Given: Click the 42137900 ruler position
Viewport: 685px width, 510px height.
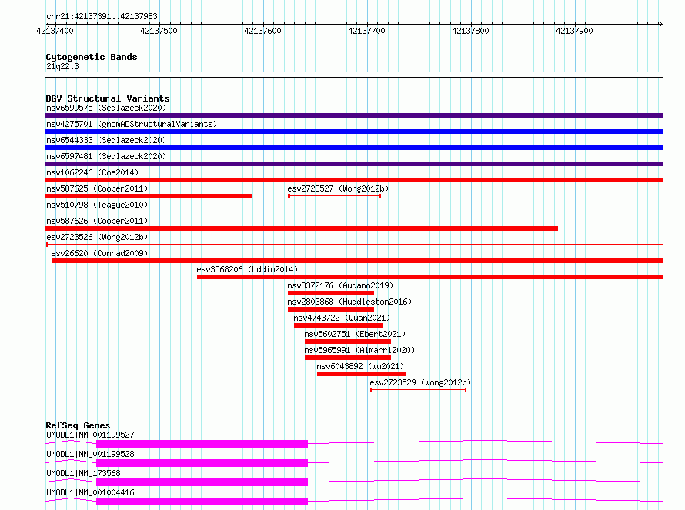Looking at the screenshot, I should [x=574, y=31].
